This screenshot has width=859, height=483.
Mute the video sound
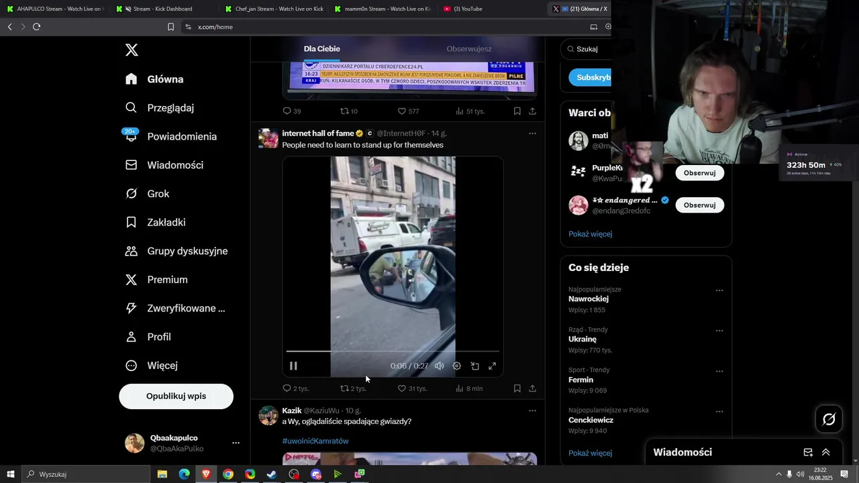tap(439, 366)
